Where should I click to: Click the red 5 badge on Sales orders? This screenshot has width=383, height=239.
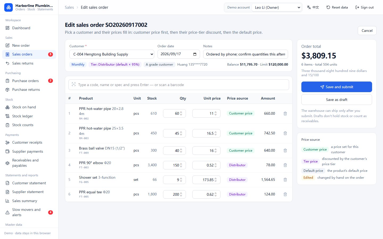tap(51, 54)
